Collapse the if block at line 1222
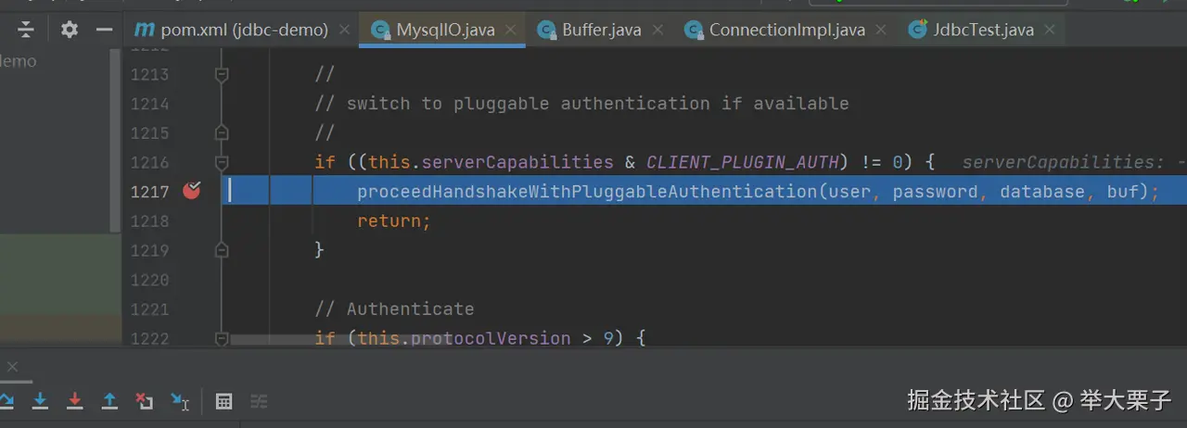This screenshot has width=1187, height=428. (221, 338)
